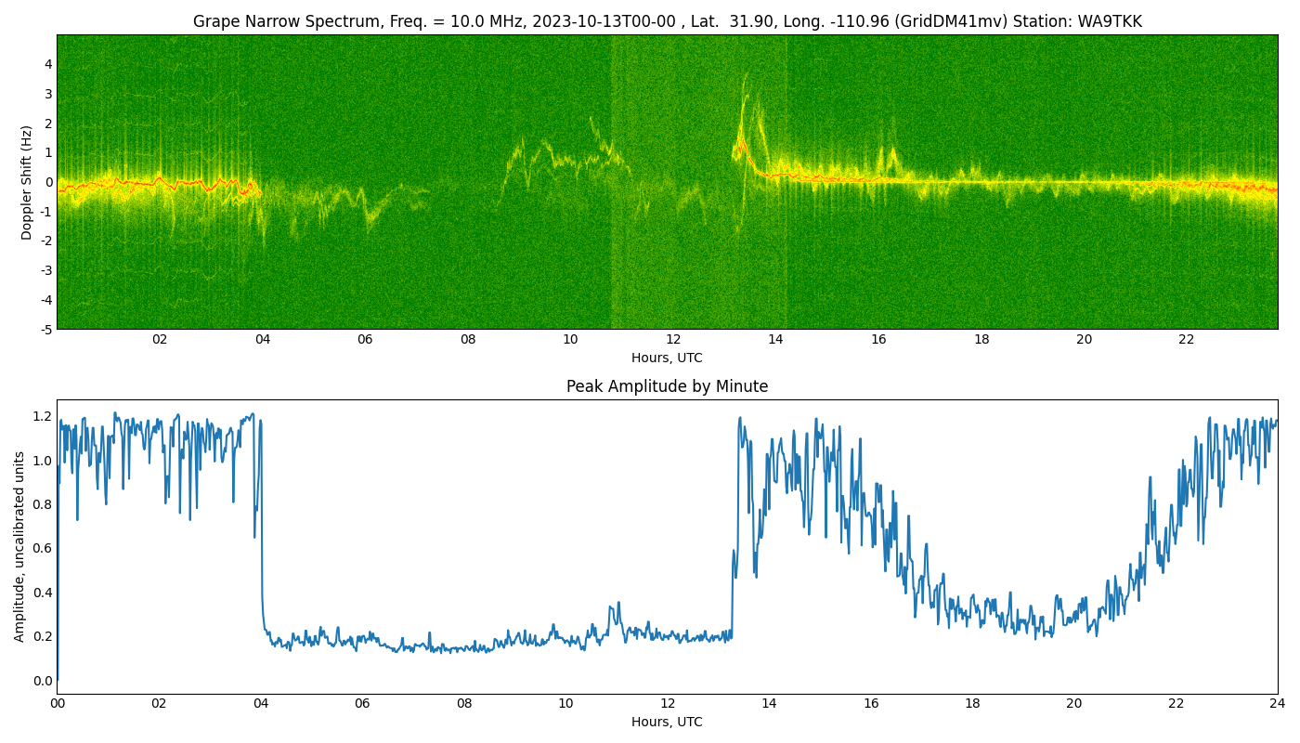Click amplitude axis tick label 1.2
1300x743 pixels.
click(x=43, y=416)
